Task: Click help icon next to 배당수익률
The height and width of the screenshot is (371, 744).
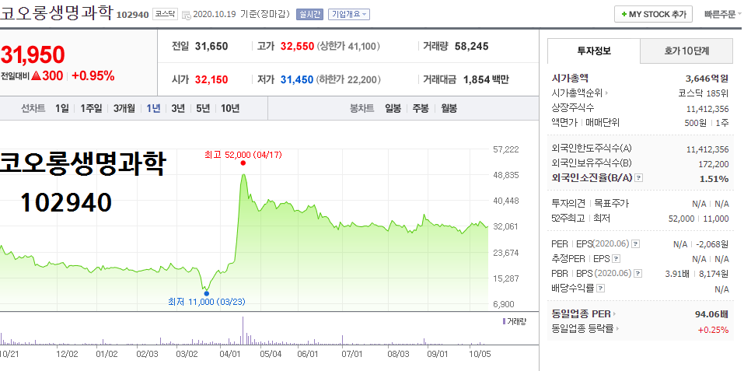Action: point(600,289)
